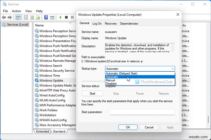211x140 pixels.
Task: Select the Windows Perception Service row
Action: click(x=55, y=31)
